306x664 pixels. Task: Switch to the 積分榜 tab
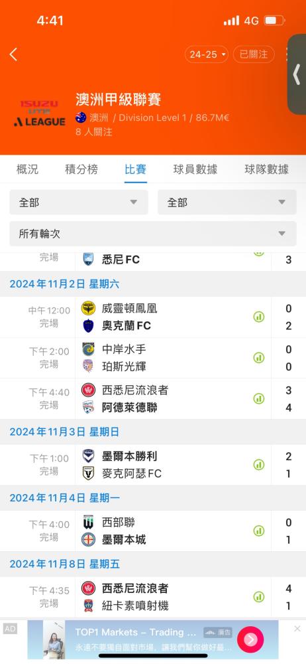coord(81,169)
